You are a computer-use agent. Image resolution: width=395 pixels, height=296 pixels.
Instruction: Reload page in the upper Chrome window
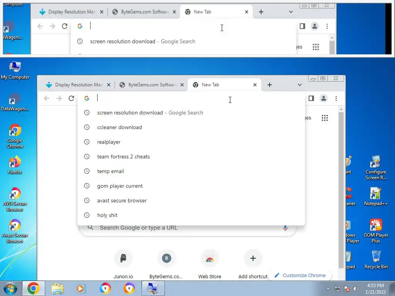pos(65,26)
